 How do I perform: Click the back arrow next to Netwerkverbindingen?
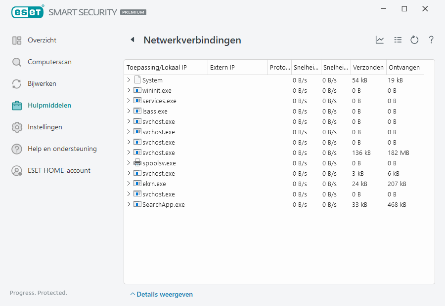pyautogui.click(x=133, y=39)
